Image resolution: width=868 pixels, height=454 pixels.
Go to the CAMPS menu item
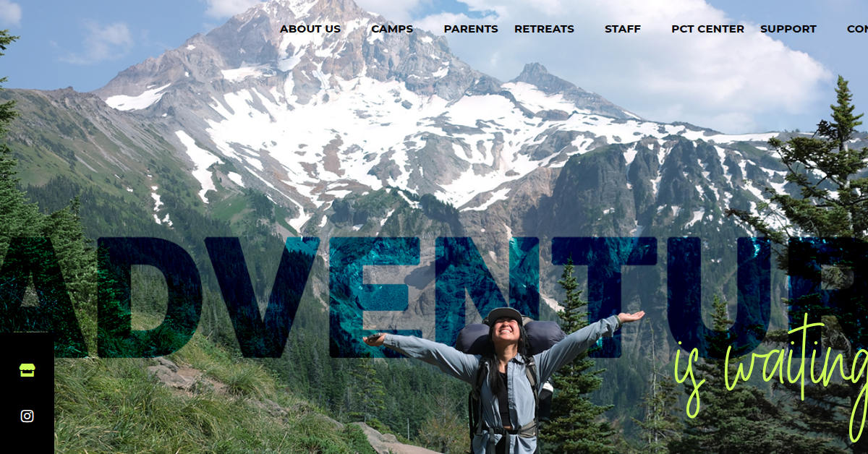pos(392,29)
